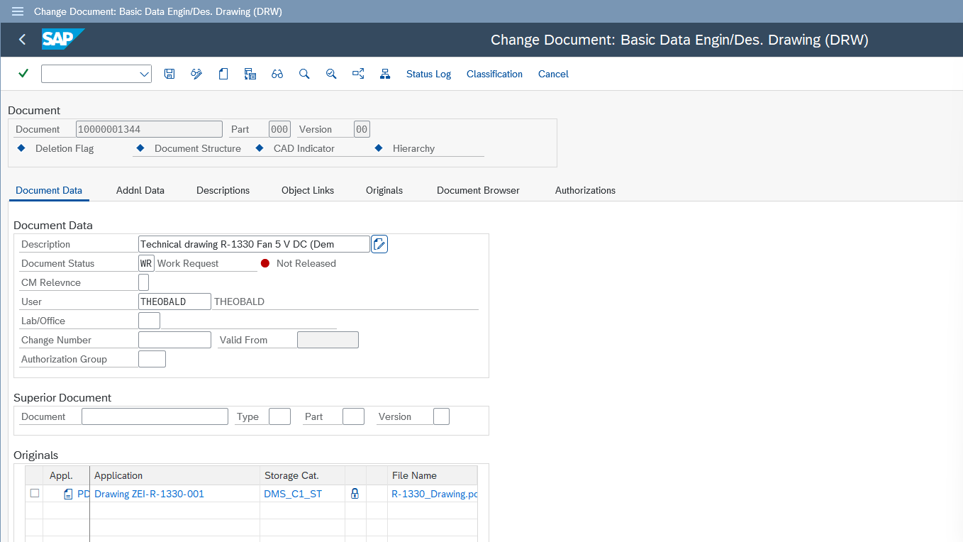Click into the Description input field

[x=254, y=244]
